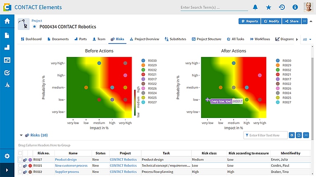Check the R0022 row checkbox

pyautogui.click(x=20, y=172)
